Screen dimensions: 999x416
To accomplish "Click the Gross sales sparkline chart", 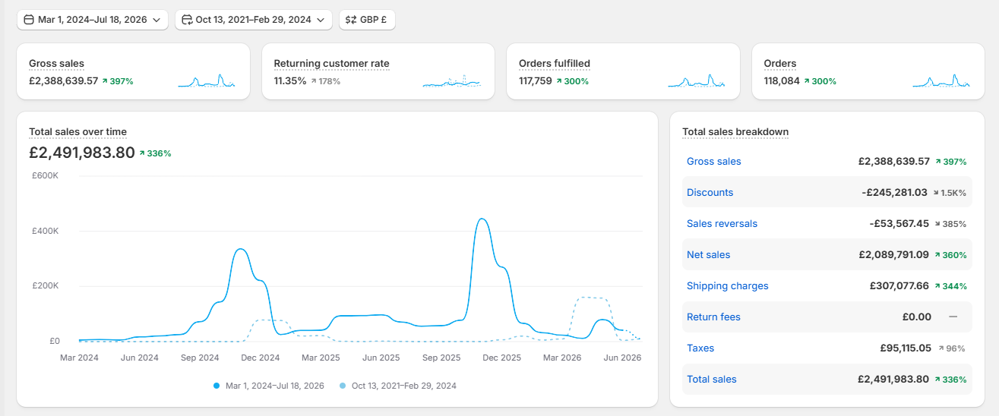I will click(x=207, y=80).
